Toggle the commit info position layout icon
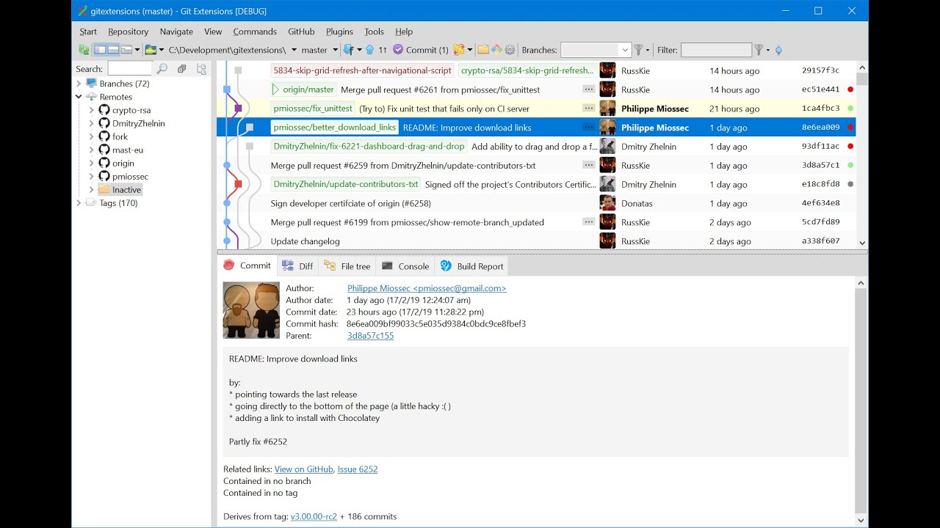The width and height of the screenshot is (940, 528). [x=127, y=50]
